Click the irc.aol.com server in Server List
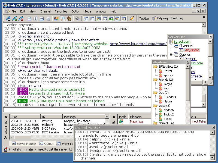218x163 pixels. click(182, 42)
